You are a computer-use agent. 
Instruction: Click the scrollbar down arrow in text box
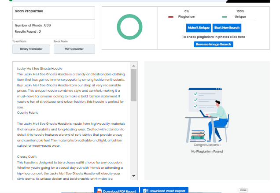tap(133, 176)
